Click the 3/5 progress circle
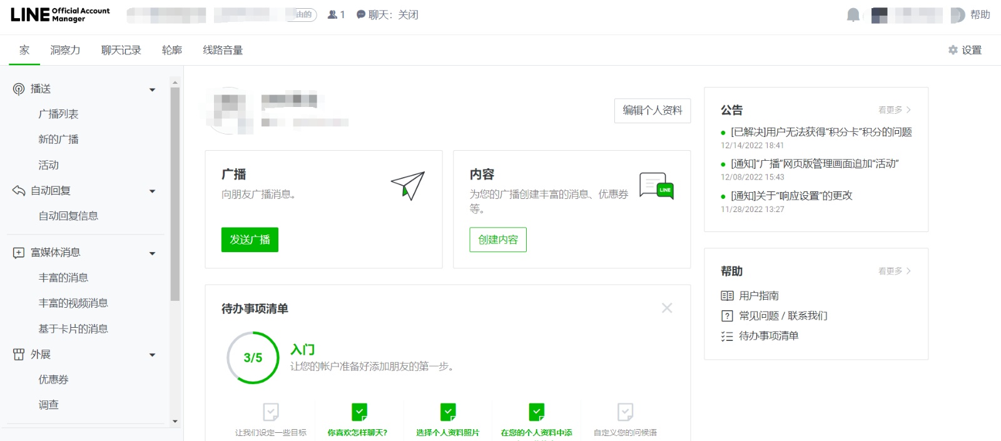Image resolution: width=1001 pixels, height=441 pixels. (253, 358)
